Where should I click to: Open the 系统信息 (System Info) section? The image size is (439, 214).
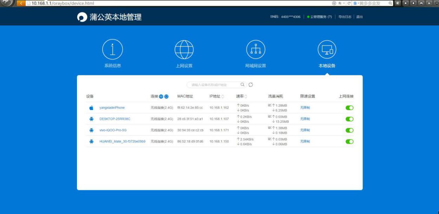112,53
